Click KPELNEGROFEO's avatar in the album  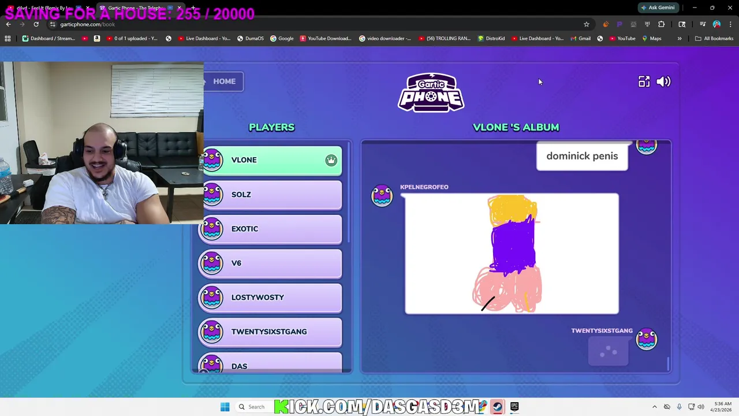click(x=382, y=196)
